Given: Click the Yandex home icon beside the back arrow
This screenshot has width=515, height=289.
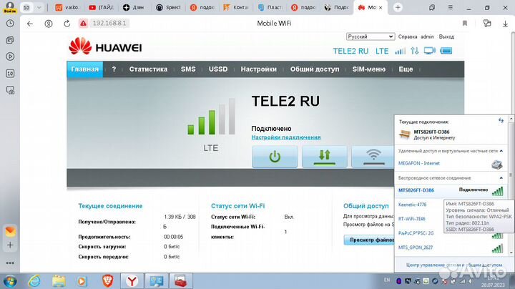Looking at the screenshot, I should [x=49, y=24].
